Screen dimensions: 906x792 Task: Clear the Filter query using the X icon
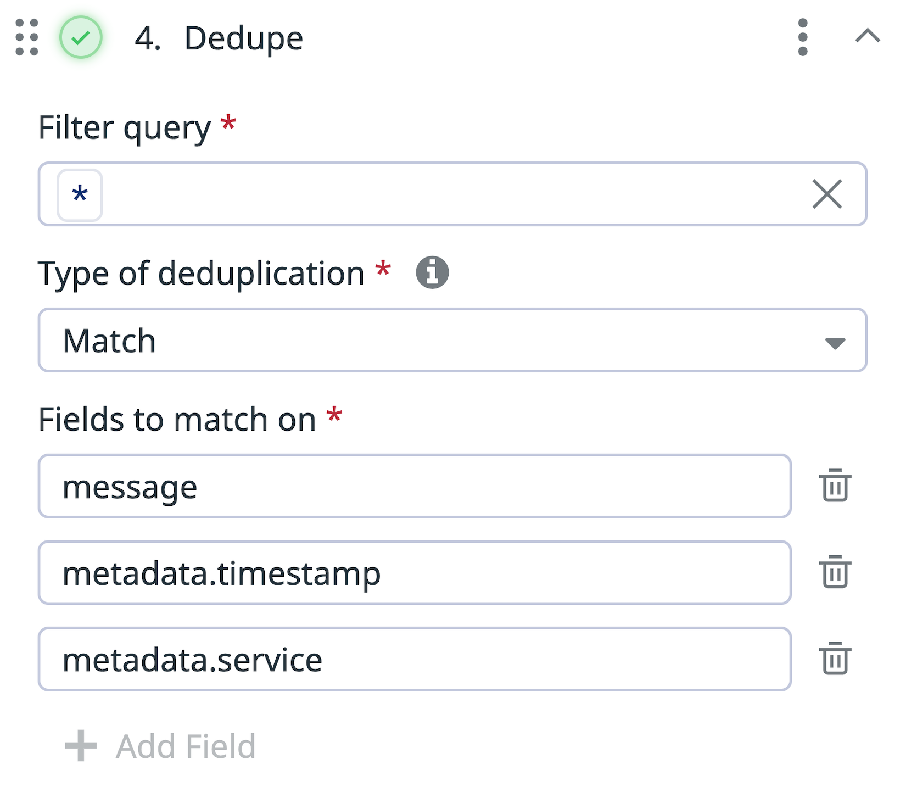pos(827,194)
